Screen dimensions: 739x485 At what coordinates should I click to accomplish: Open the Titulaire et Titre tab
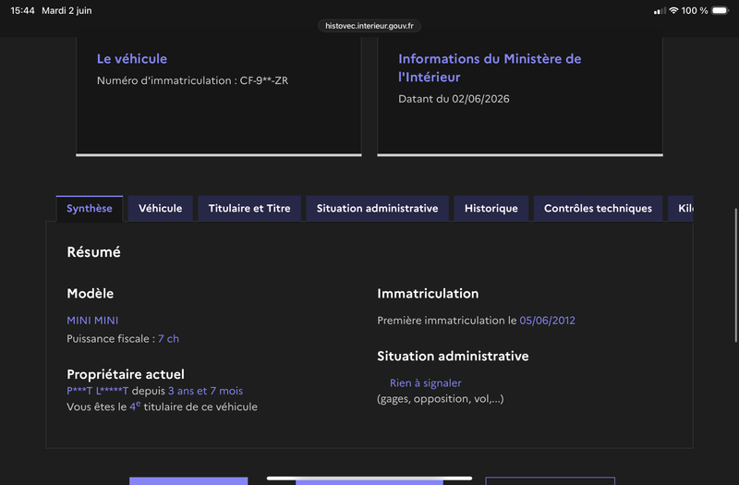[249, 209]
